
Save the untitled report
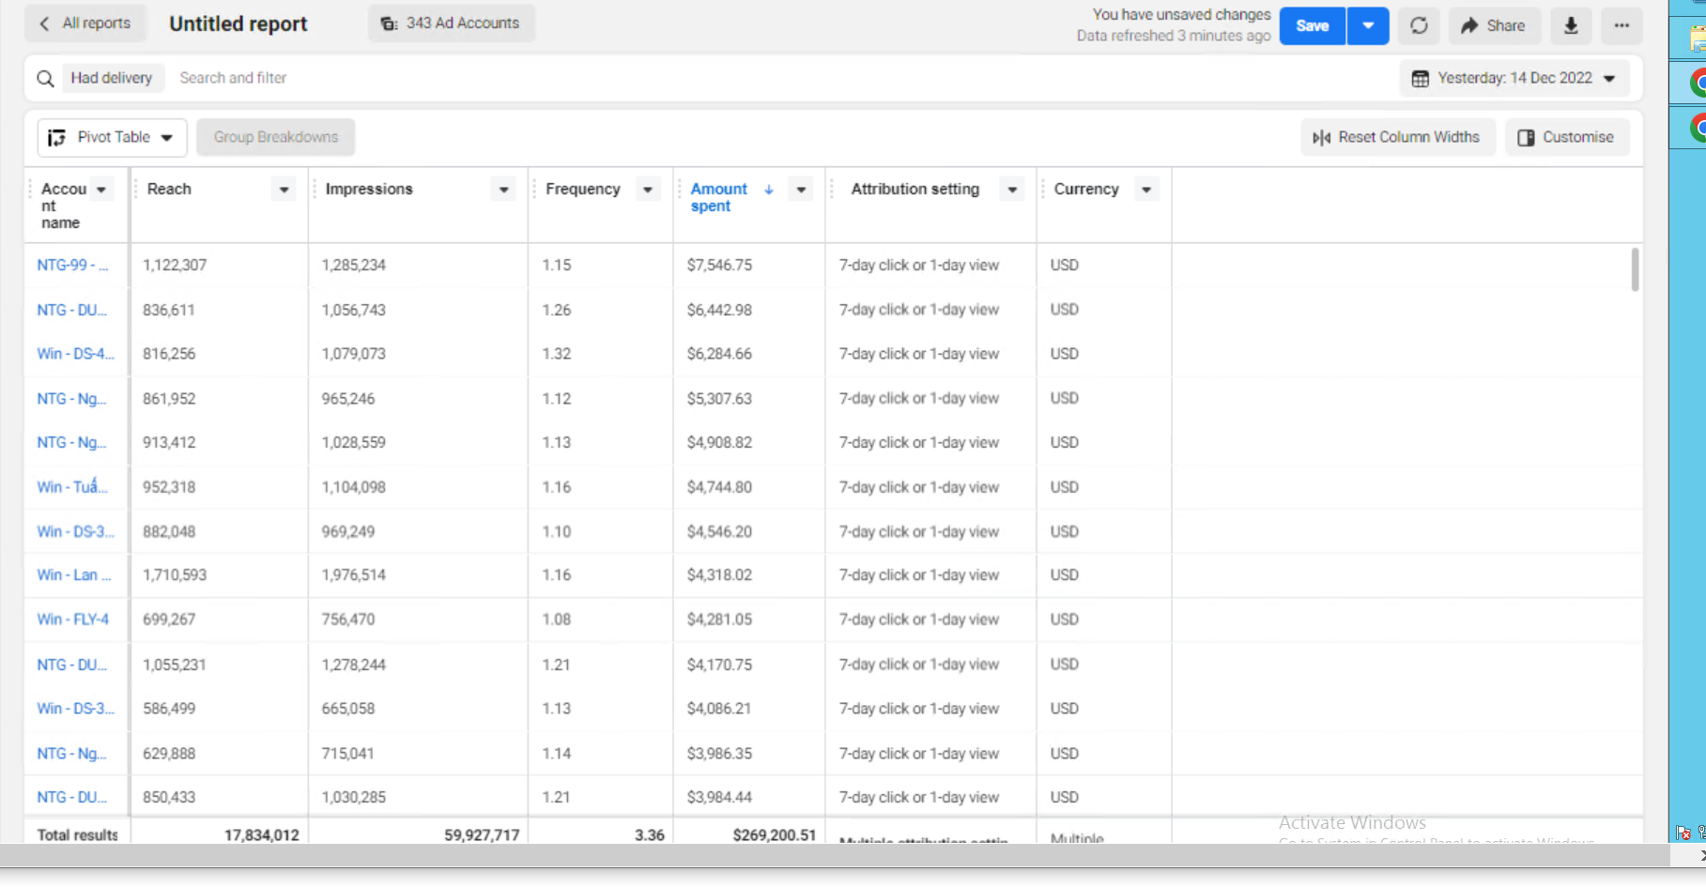pos(1312,25)
